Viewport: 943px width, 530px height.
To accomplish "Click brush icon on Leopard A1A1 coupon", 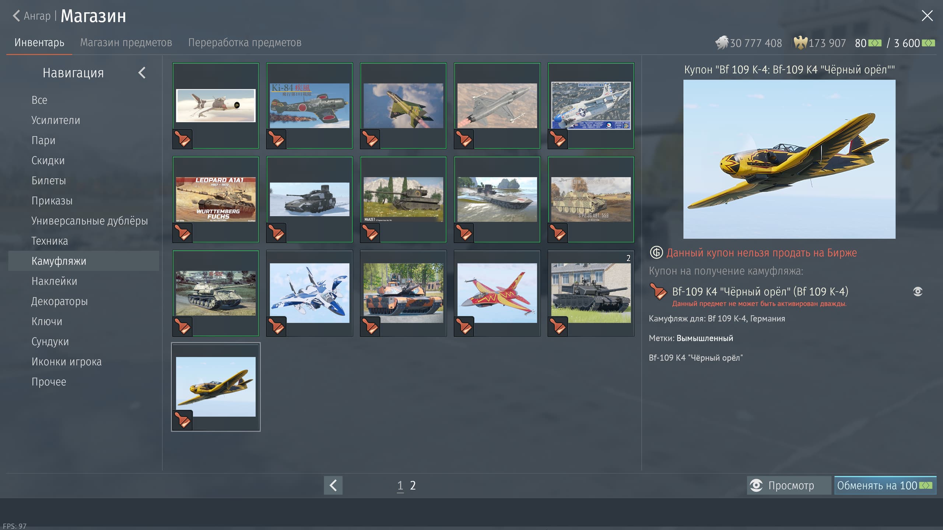I will point(183,233).
